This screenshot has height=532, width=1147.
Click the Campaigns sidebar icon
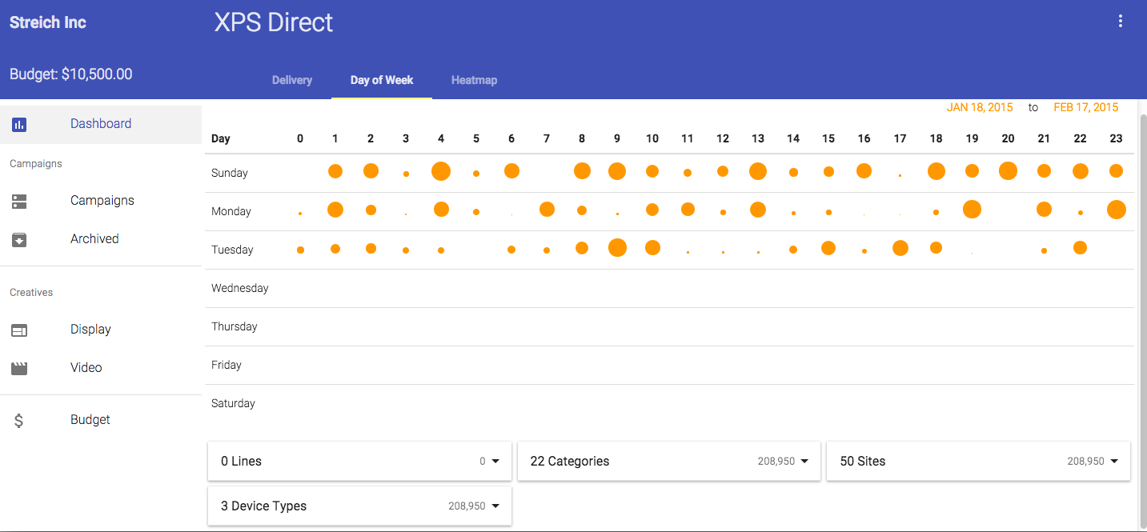pyautogui.click(x=19, y=201)
